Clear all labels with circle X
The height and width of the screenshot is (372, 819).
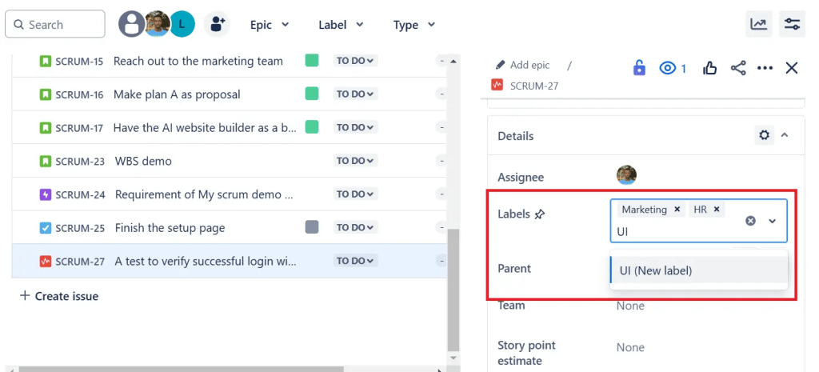pos(750,221)
